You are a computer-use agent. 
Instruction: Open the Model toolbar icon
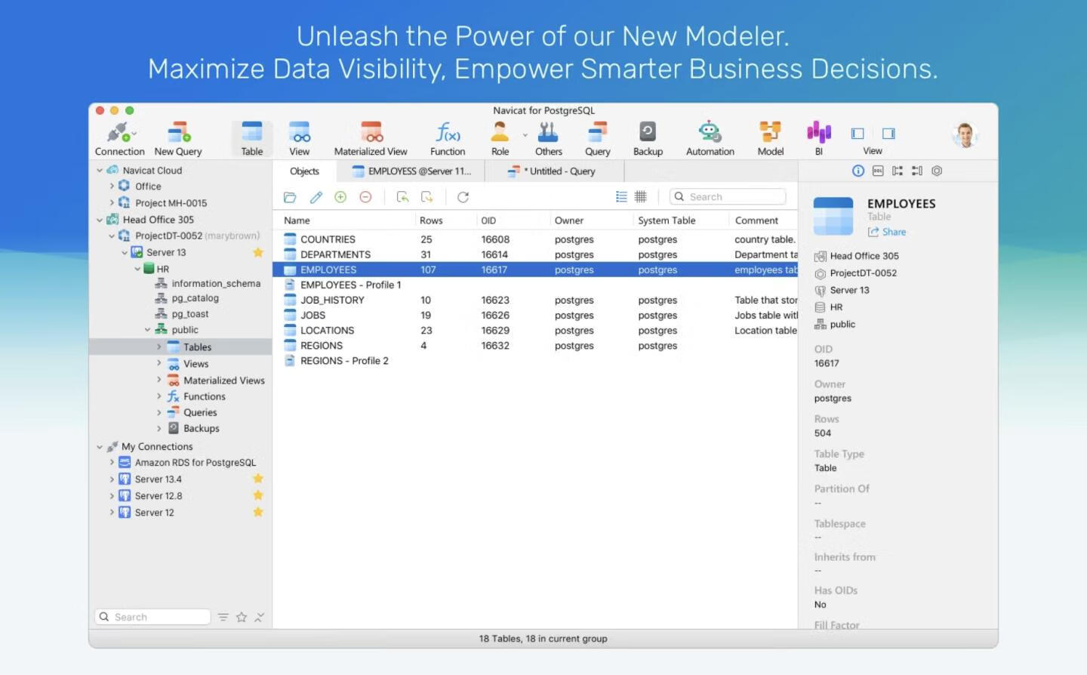tap(770, 139)
